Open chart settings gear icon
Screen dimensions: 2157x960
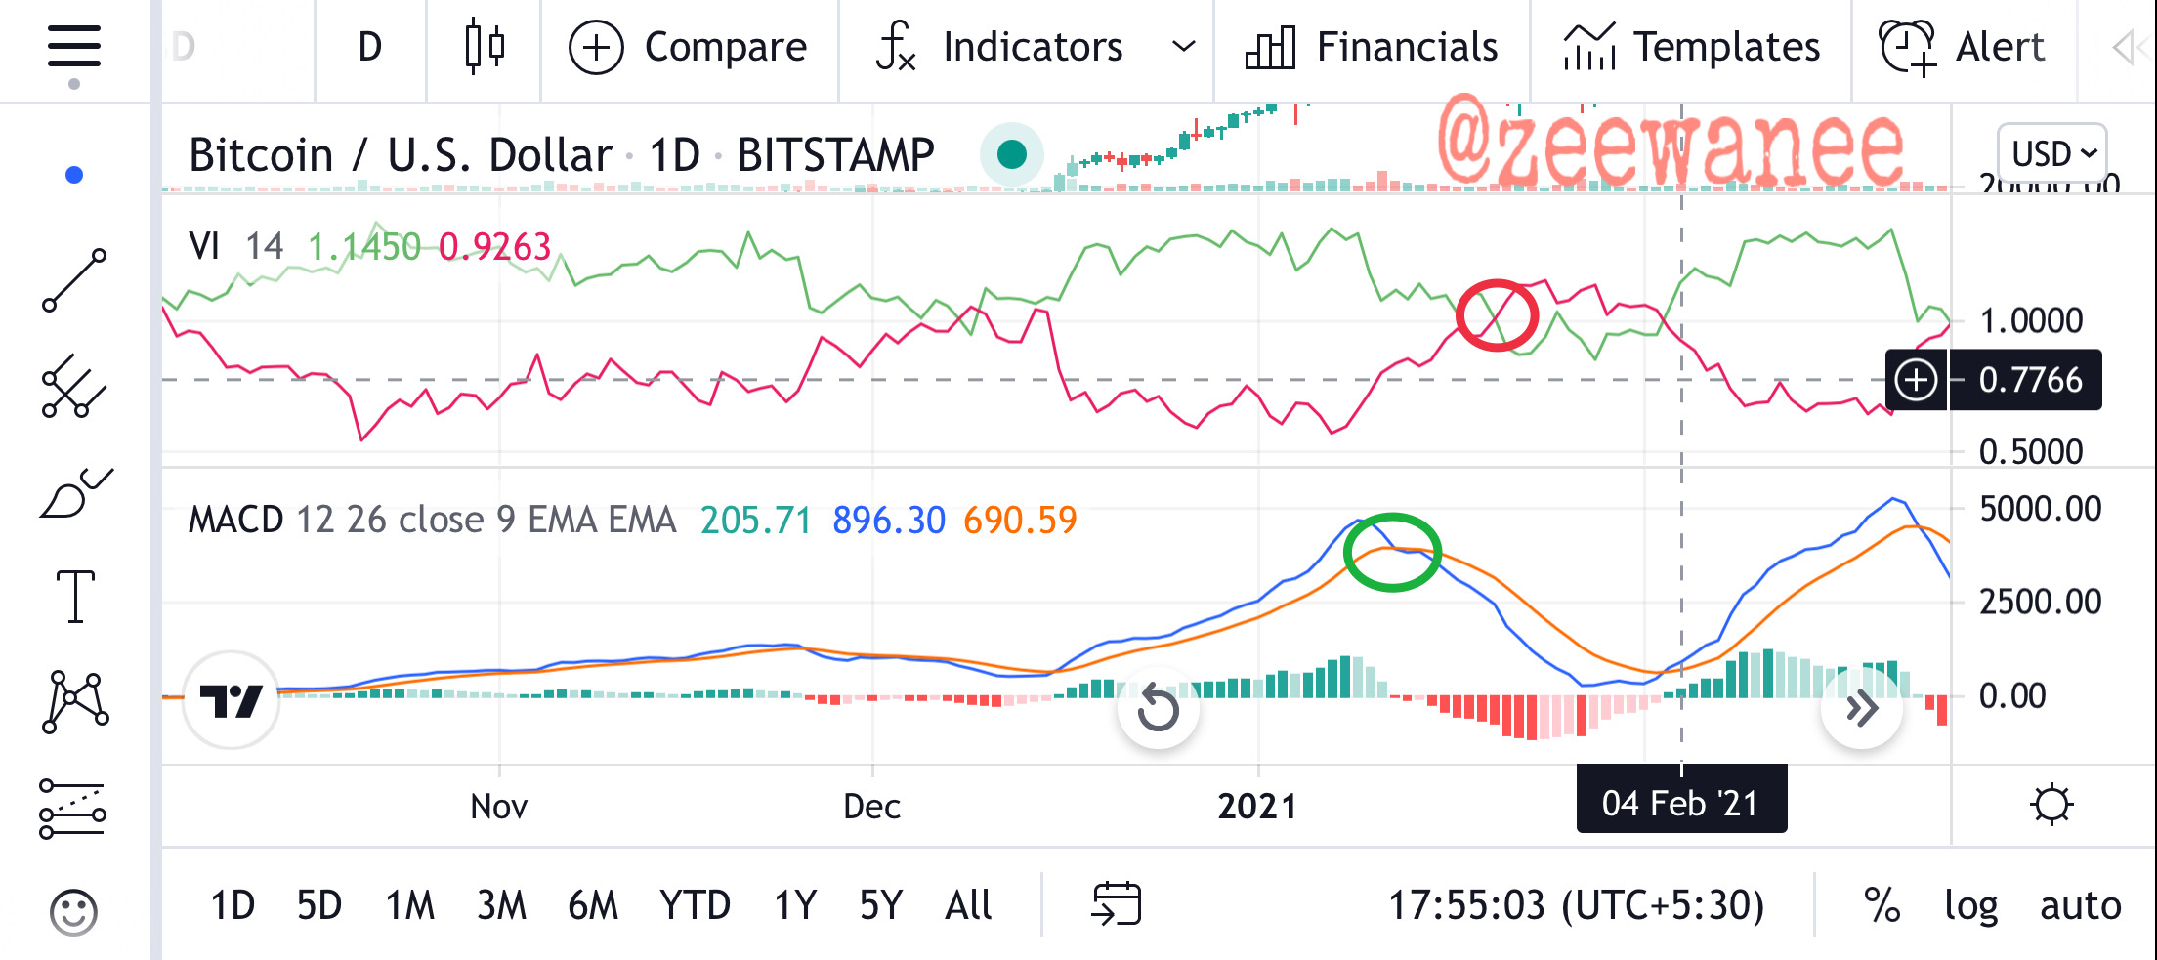[2051, 805]
